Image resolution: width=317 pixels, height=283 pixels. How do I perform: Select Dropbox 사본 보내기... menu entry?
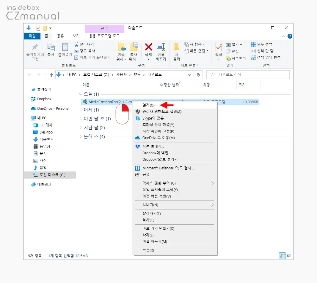(174, 147)
